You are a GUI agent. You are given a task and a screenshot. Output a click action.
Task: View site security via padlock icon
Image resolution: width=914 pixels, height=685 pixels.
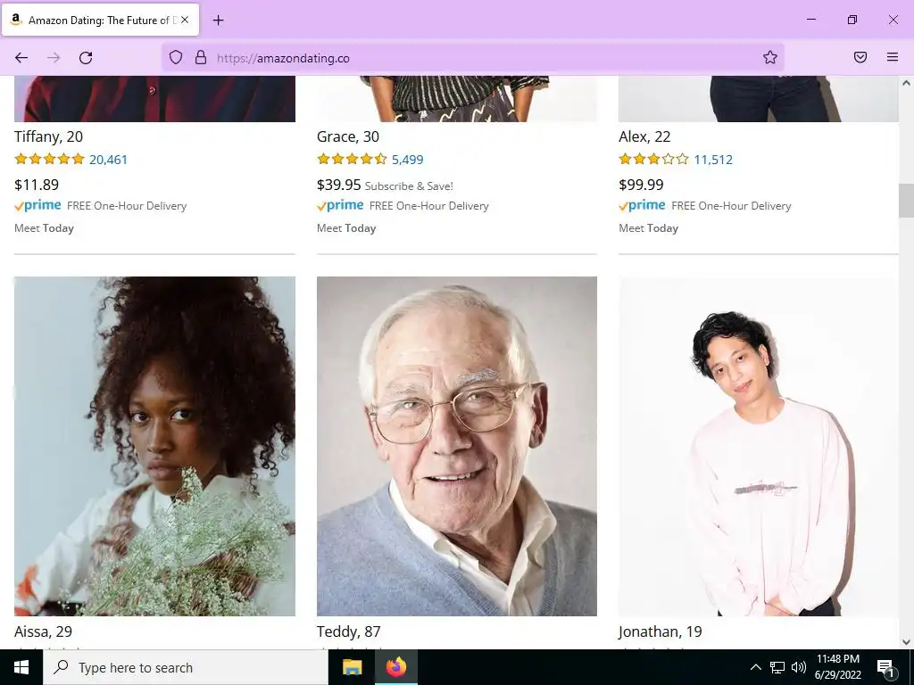pyautogui.click(x=201, y=58)
